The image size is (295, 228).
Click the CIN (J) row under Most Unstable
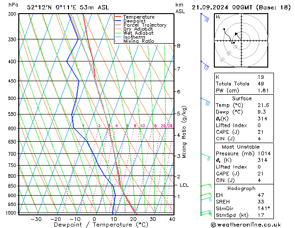pyautogui.click(x=244, y=180)
